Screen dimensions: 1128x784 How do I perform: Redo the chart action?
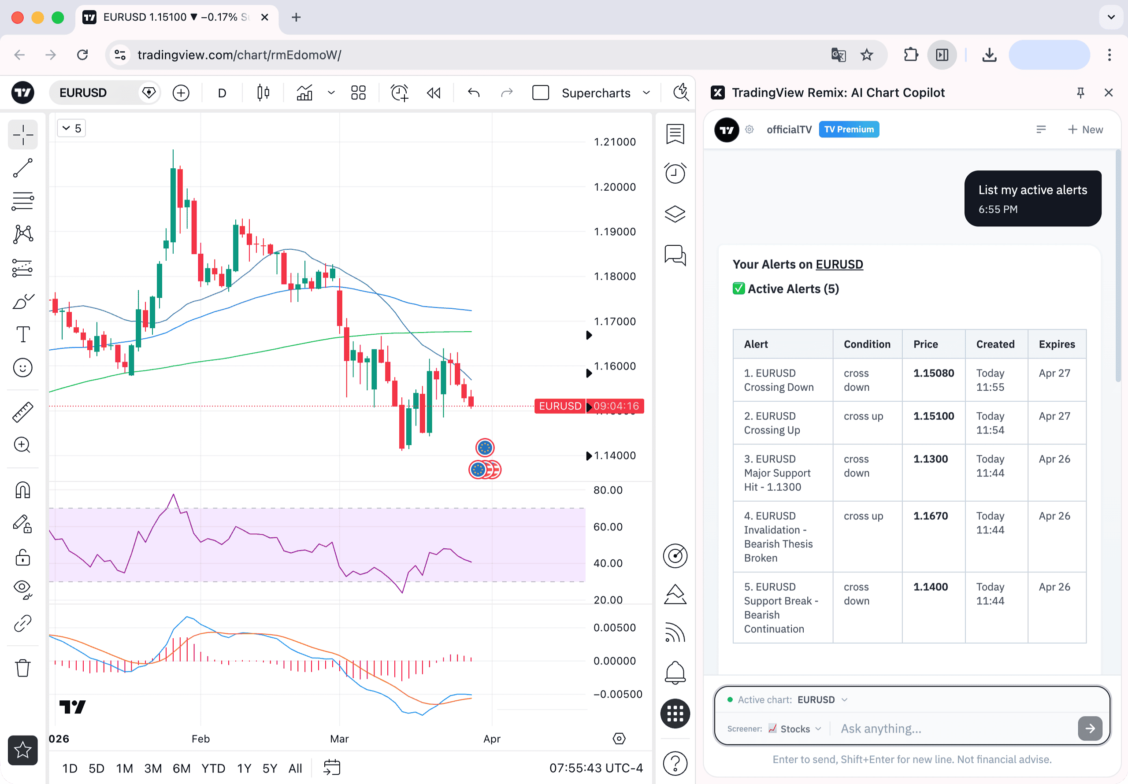tap(507, 93)
